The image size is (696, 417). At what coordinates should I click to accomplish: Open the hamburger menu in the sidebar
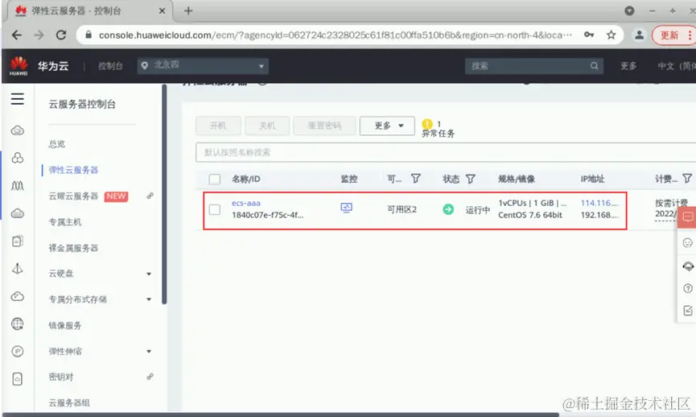18,98
